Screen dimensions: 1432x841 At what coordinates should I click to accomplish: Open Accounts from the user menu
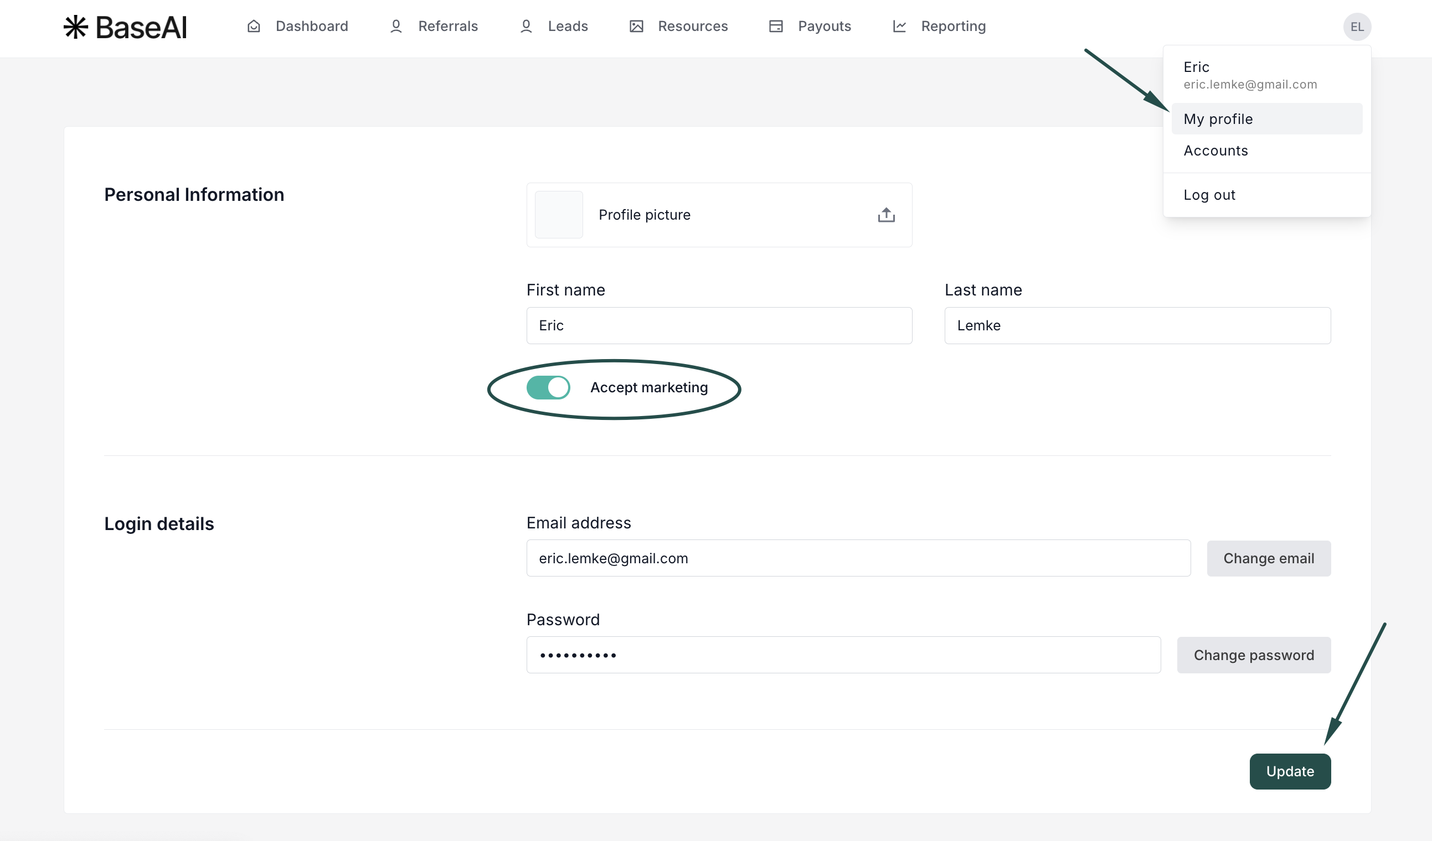(1215, 151)
